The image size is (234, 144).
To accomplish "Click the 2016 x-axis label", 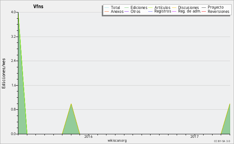I will click(89, 136).
